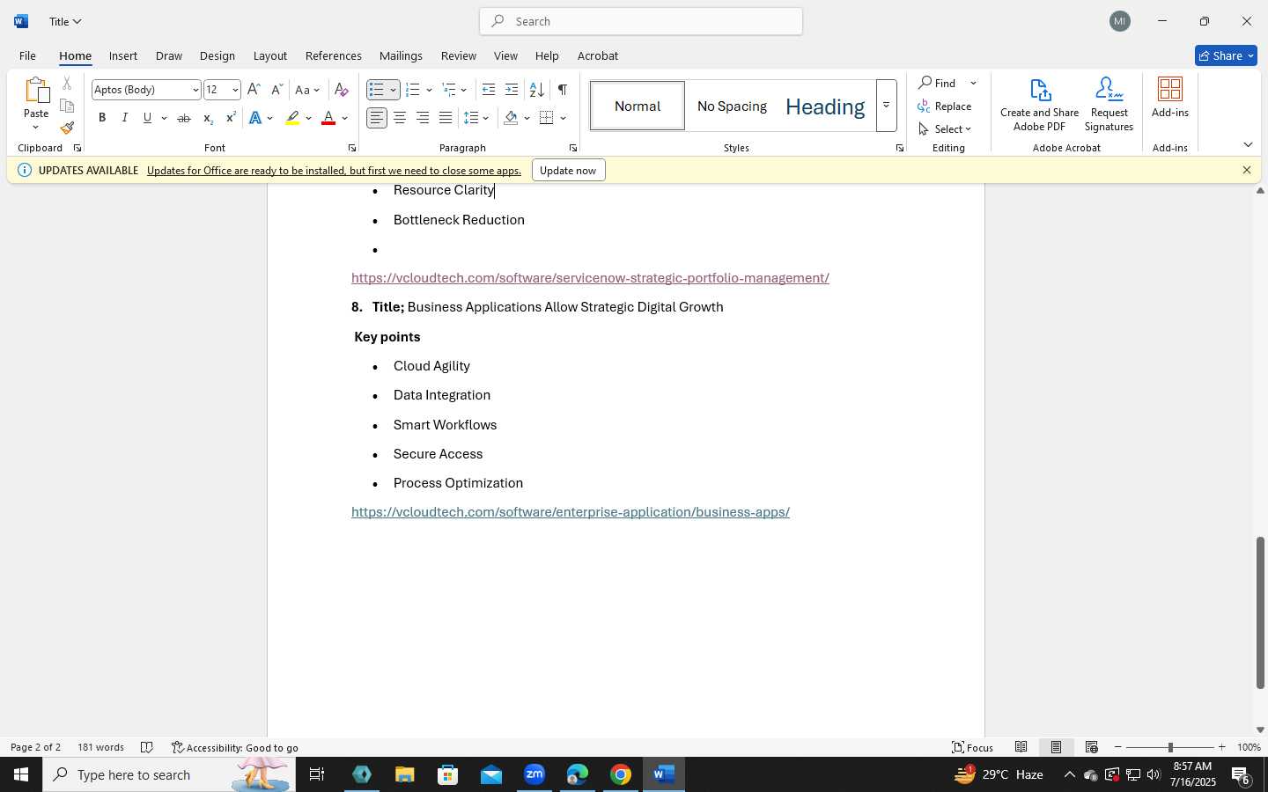Toggle Align Left paragraph alignment
Image resolution: width=1268 pixels, height=792 pixels.
click(x=377, y=118)
